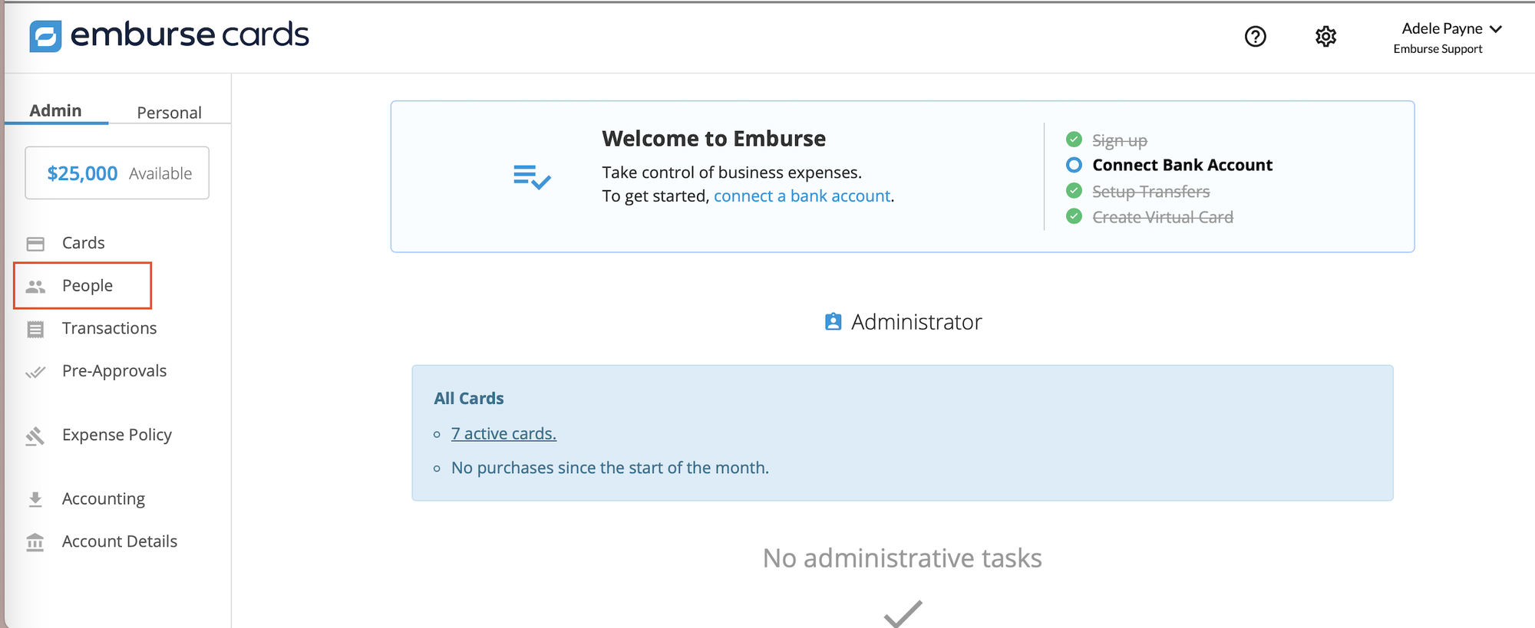This screenshot has width=1535, height=628.
Task: Click the Expense Policy gavel icon
Action: (x=35, y=436)
